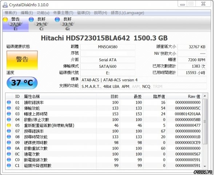
Task: Click firmware field MN5OA580
Action: [x=108, y=47]
